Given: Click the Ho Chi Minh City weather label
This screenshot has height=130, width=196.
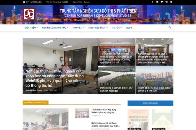Looking at the screenshot, I should coord(36,2).
